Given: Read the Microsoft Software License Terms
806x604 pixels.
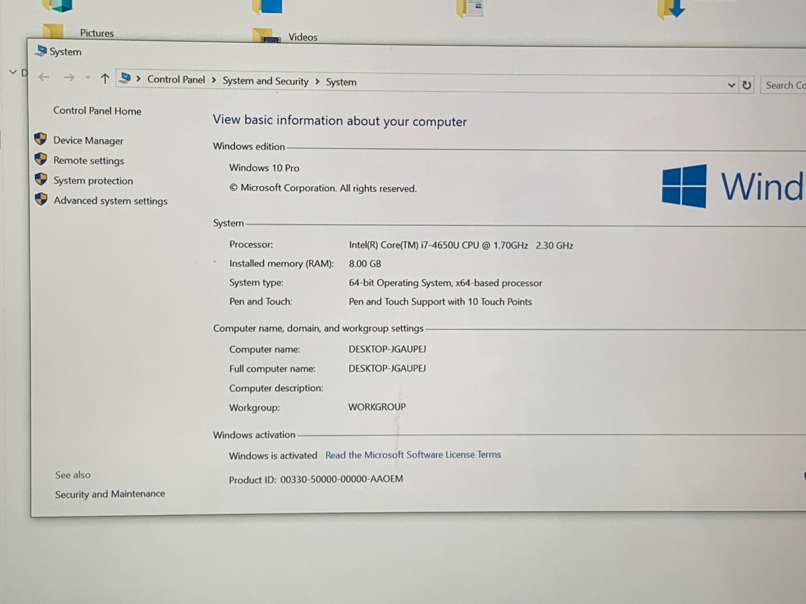Looking at the screenshot, I should pyautogui.click(x=413, y=455).
